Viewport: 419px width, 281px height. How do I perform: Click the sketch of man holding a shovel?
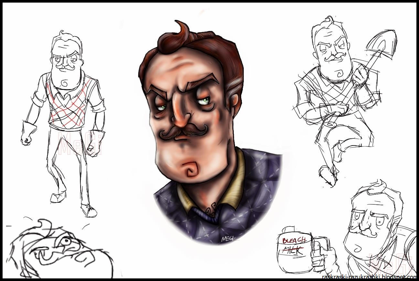(344, 102)
